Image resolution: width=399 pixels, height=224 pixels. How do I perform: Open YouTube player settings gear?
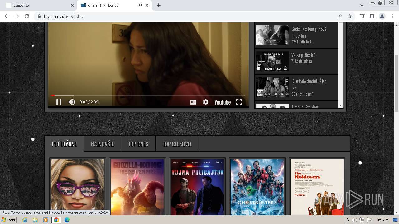[206, 102]
